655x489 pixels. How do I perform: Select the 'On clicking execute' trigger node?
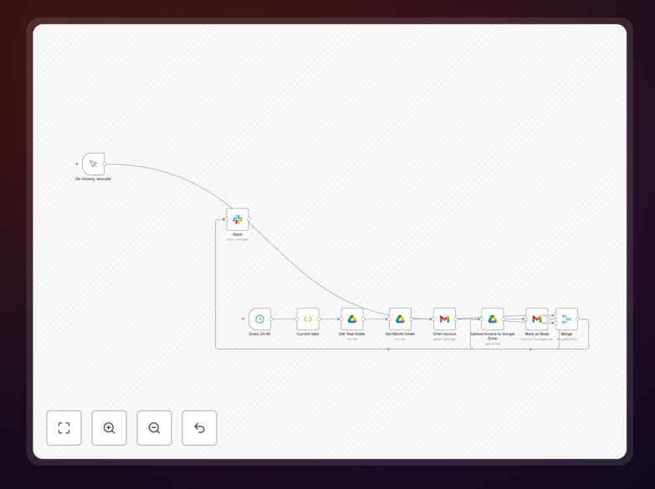point(93,164)
